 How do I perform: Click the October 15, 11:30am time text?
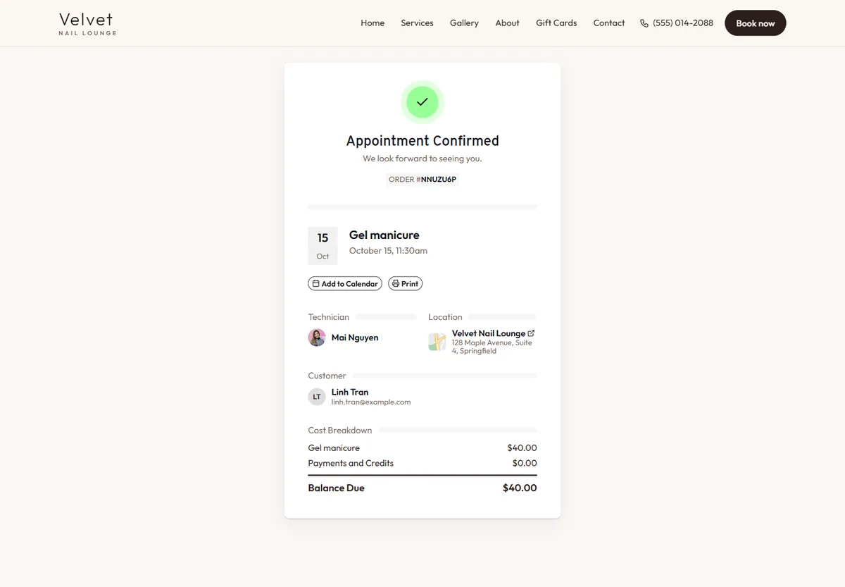tap(388, 251)
